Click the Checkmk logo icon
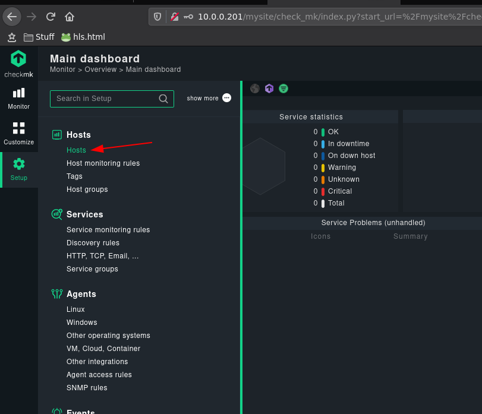This screenshot has height=414, width=482. point(18,58)
